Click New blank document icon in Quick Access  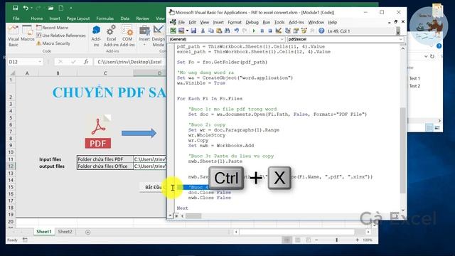(61, 8)
